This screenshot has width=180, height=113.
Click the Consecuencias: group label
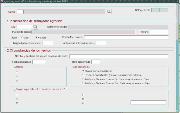coord(82,67)
